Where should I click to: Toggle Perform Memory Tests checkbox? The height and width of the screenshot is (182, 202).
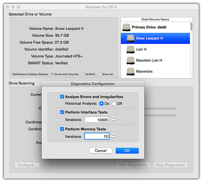62,129
